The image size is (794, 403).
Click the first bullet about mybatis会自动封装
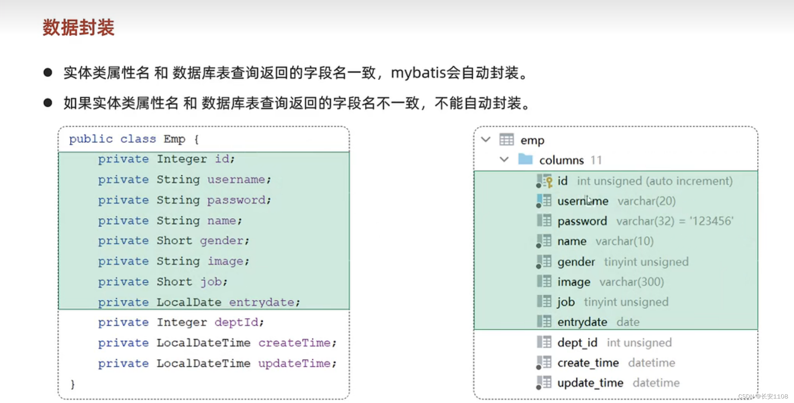296,73
